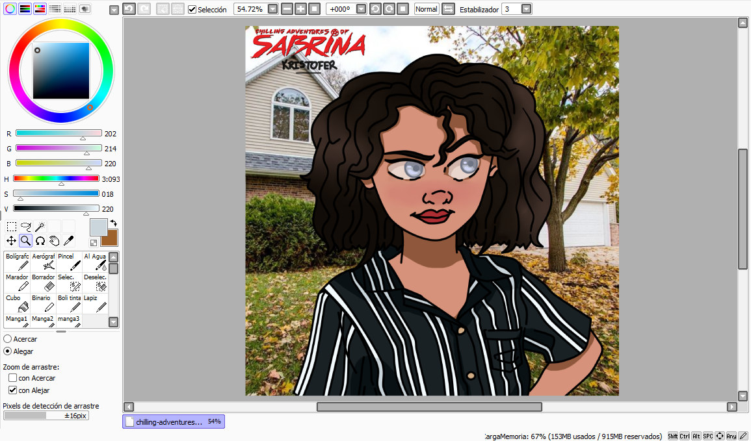Swap foreground and background colors

(114, 223)
